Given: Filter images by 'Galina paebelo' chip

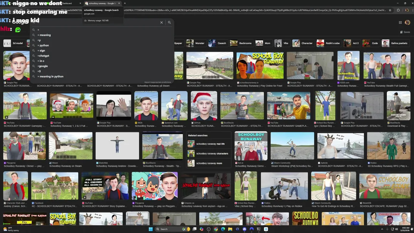Looking at the screenshot, I should [x=395, y=43].
